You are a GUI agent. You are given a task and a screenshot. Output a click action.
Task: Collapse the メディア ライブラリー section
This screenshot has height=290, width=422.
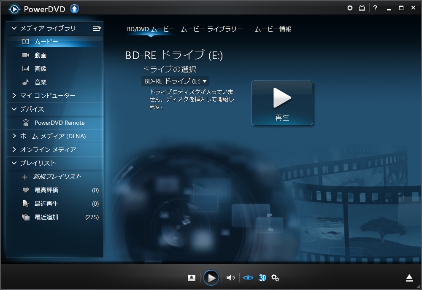click(x=15, y=28)
